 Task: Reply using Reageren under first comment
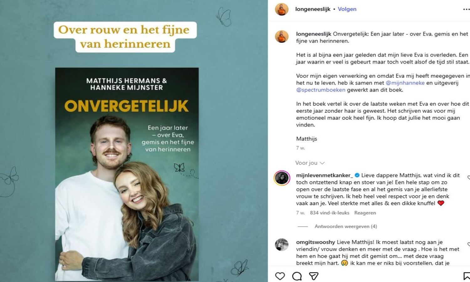point(365,213)
